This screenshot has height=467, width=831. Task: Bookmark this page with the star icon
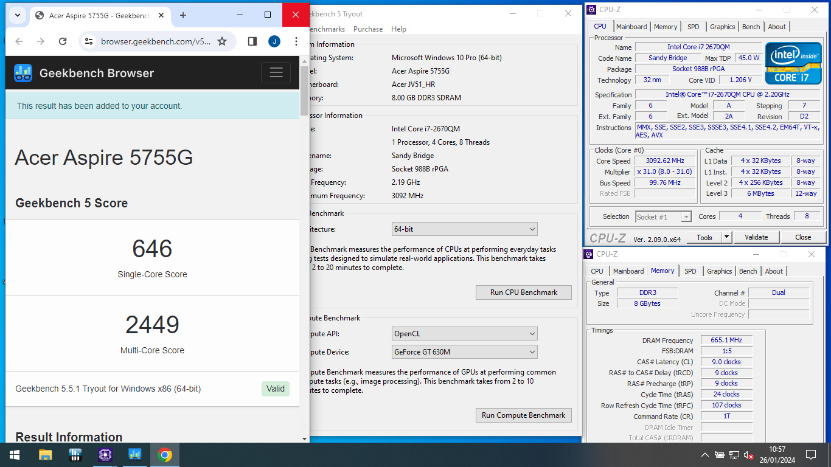[x=222, y=41]
